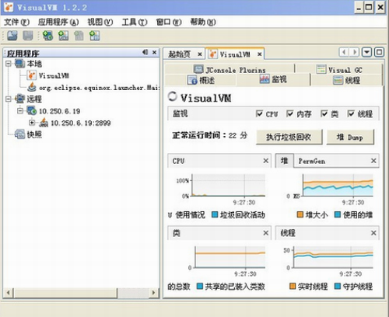Click the JMX icon beside 10.250.6.19:2899
The width and height of the screenshot is (389, 317).
44,123
